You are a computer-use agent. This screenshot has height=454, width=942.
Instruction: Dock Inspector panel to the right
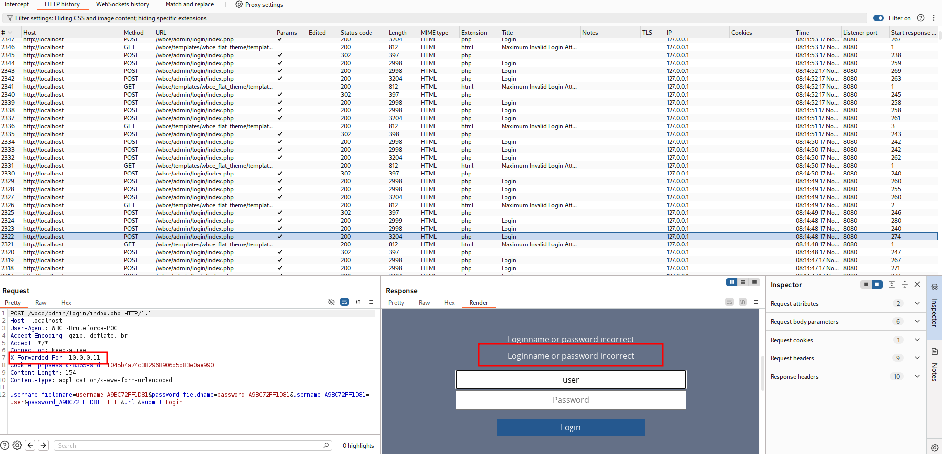(877, 285)
